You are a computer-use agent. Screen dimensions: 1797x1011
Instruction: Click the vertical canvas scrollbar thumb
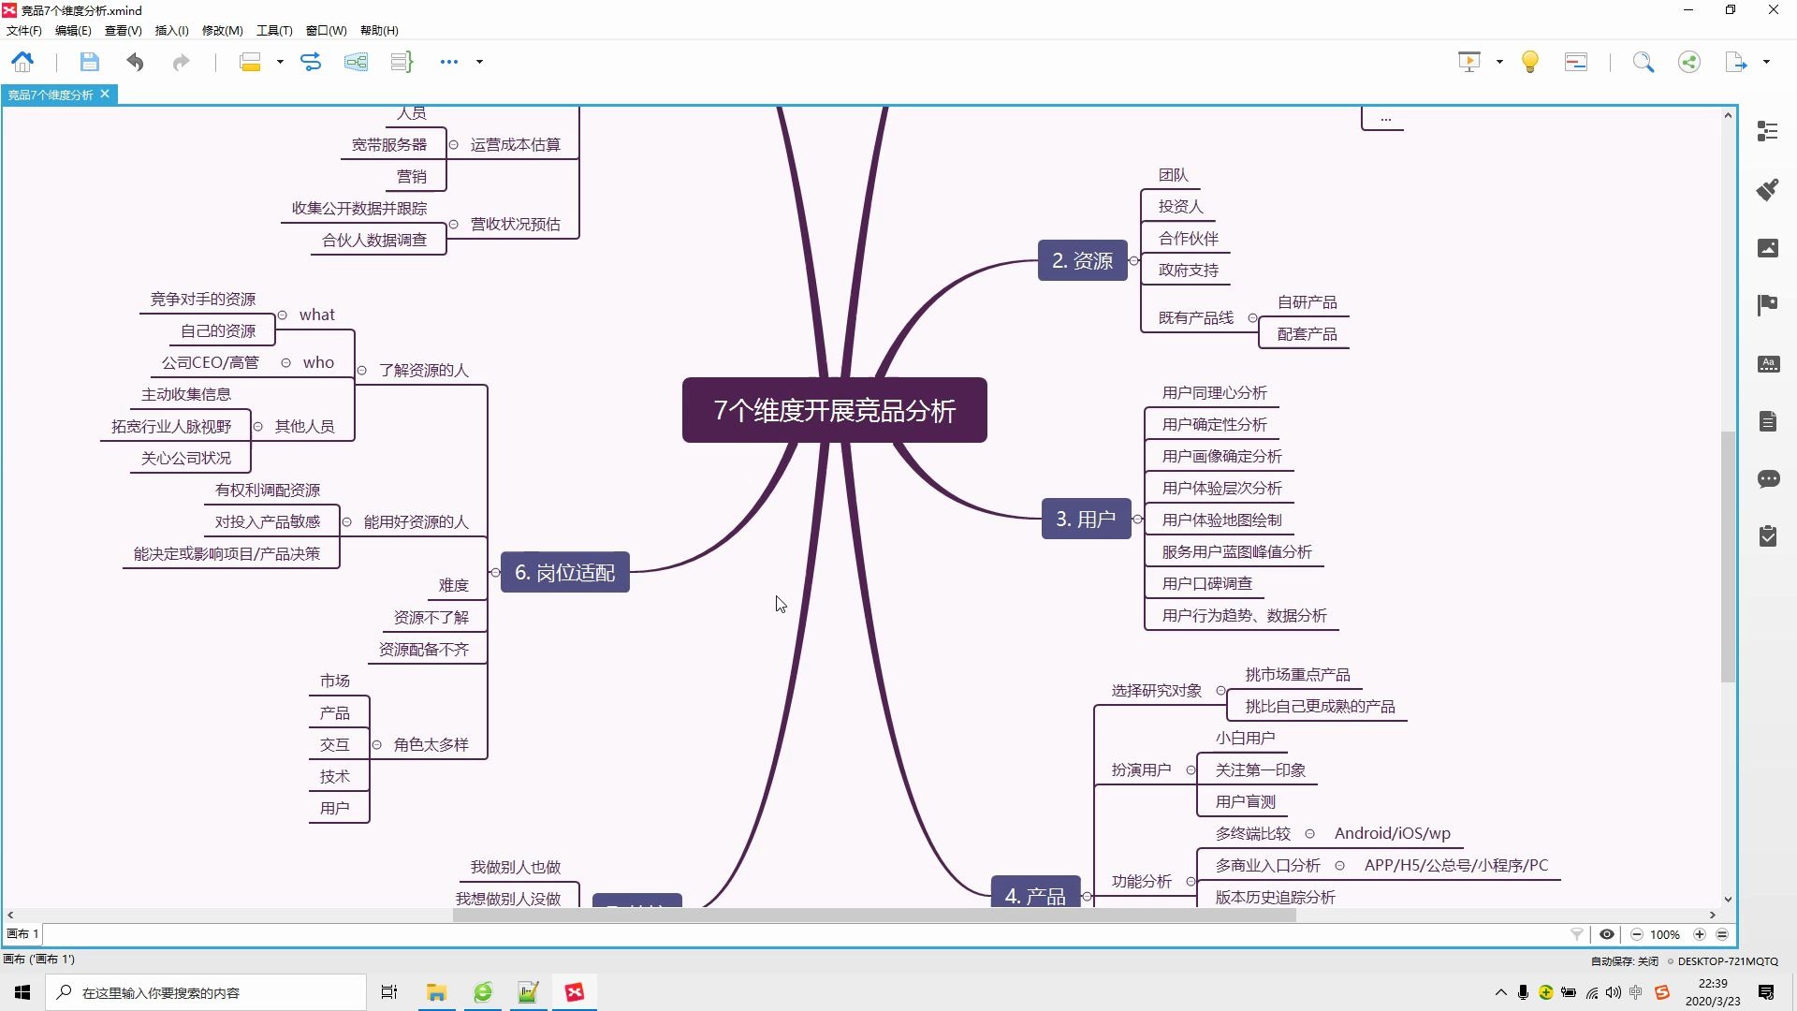1728,557
